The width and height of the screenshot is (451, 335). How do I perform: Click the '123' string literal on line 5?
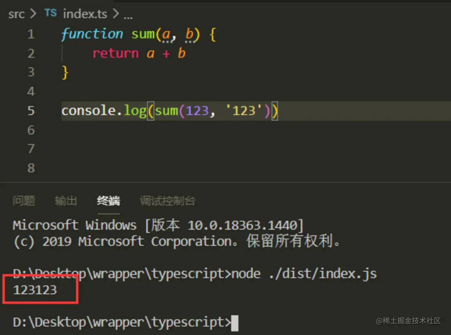[x=244, y=111]
